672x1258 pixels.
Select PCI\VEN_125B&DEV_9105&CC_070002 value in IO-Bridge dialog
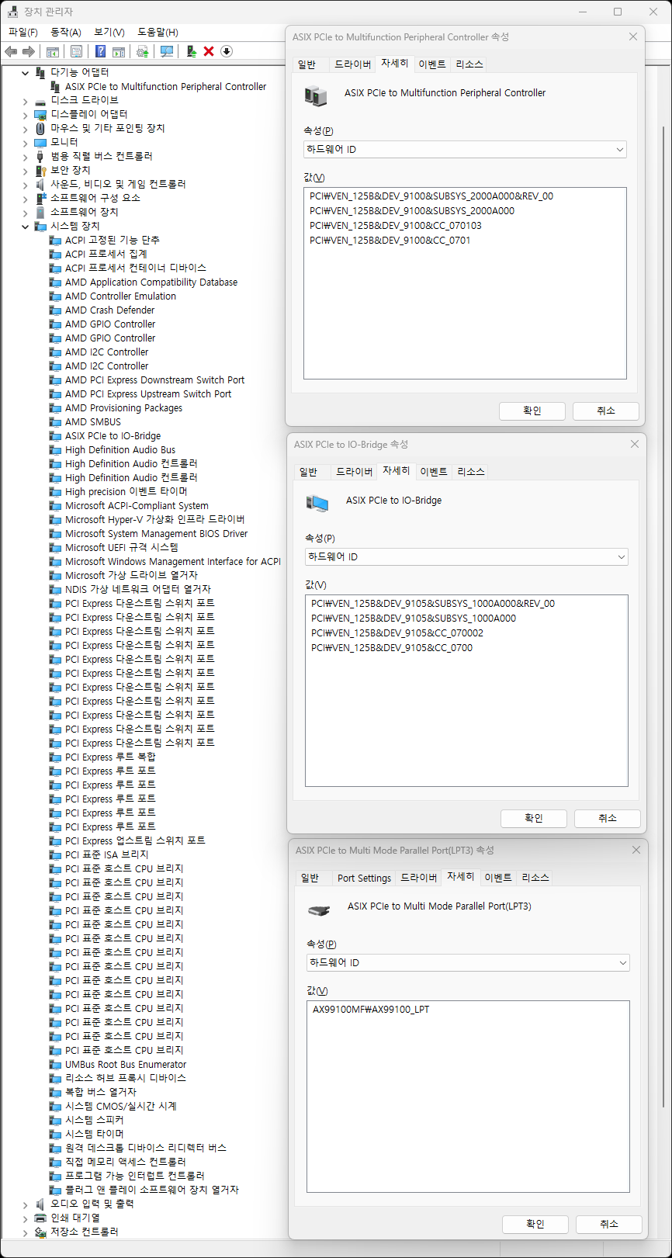397,633
